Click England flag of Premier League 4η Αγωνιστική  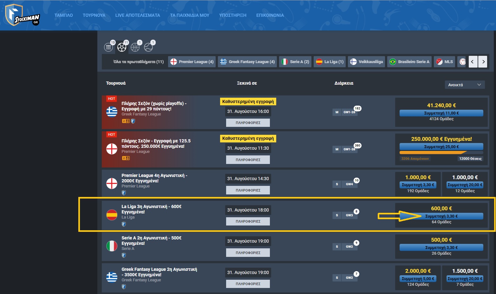pos(112,183)
